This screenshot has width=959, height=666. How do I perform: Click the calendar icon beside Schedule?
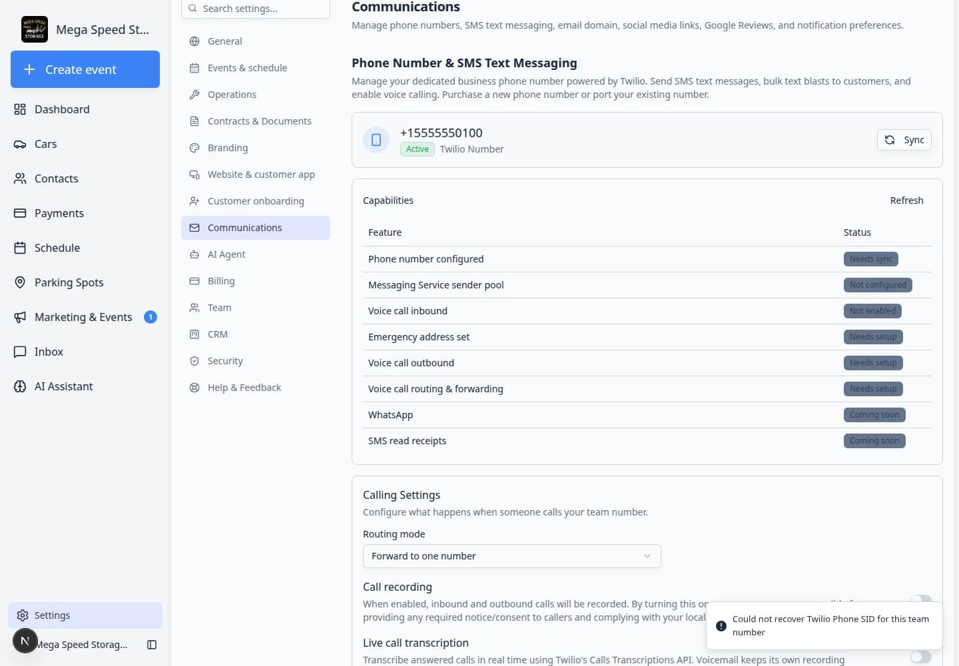pos(20,248)
